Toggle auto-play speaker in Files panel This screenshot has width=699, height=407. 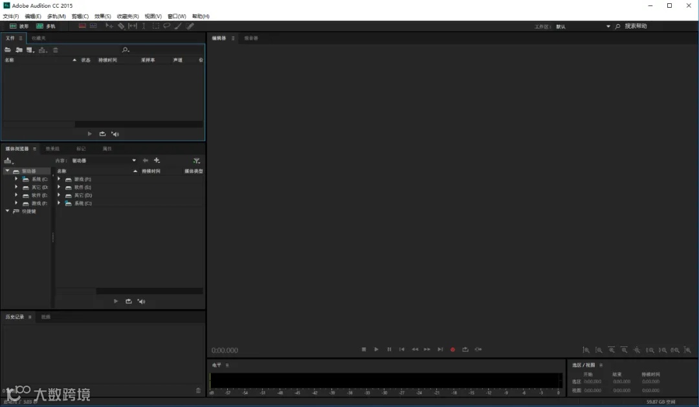coord(115,134)
